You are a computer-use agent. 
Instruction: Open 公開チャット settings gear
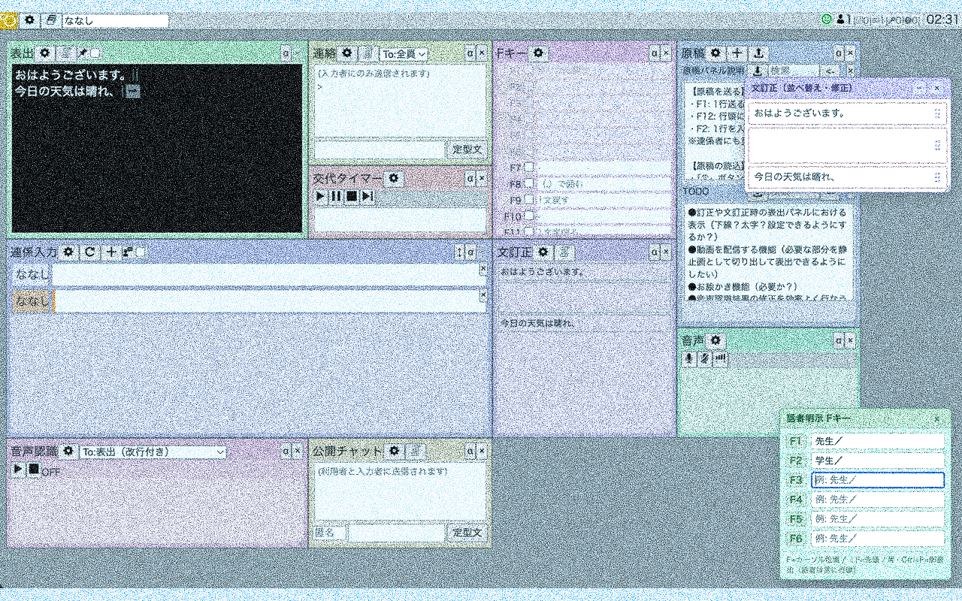point(394,452)
